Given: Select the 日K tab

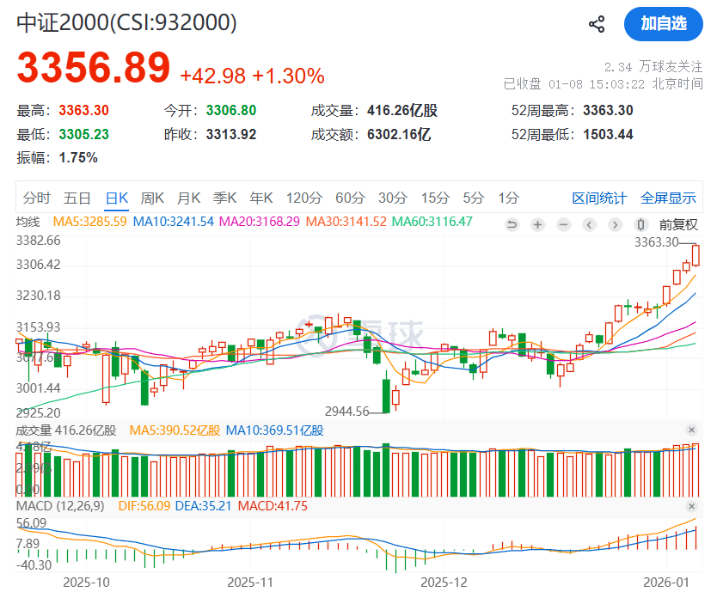Looking at the screenshot, I should coord(117,198).
